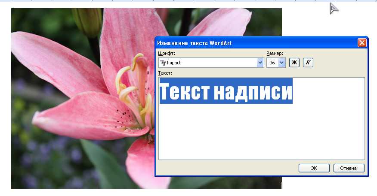Close the WordArt text dialog
Screen dimensions: 377x196
pos(362,43)
